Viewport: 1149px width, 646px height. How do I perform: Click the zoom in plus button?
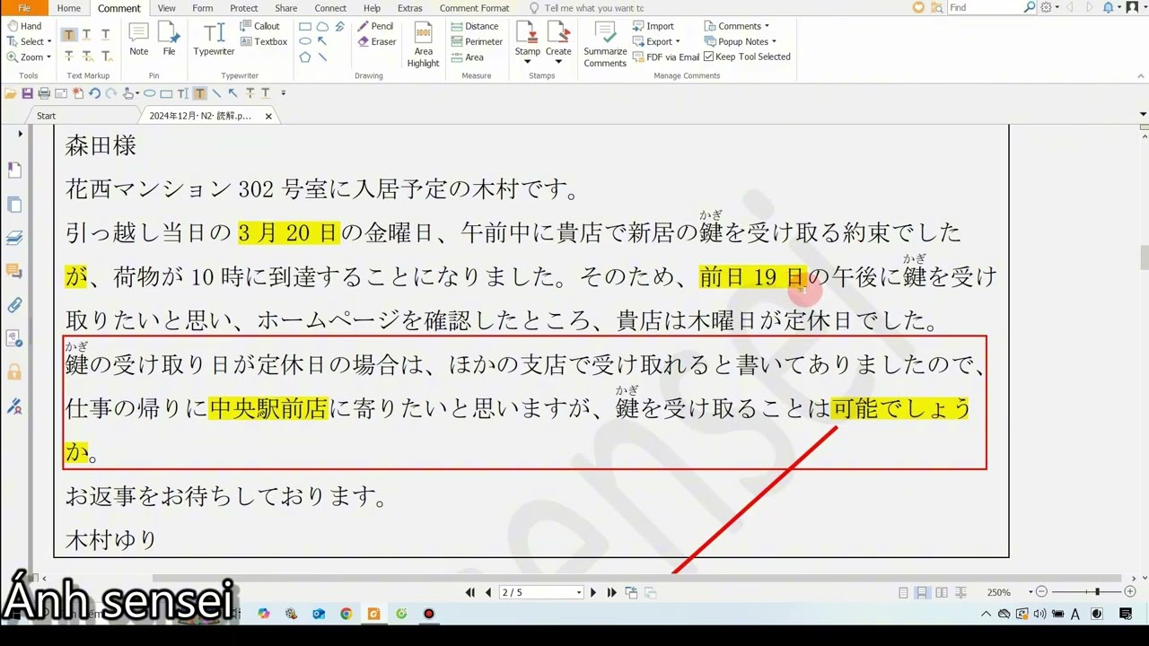pos(1130,592)
